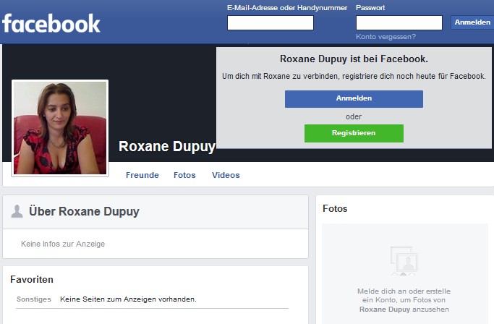Open the Konto vergessen? link

[x=386, y=37]
